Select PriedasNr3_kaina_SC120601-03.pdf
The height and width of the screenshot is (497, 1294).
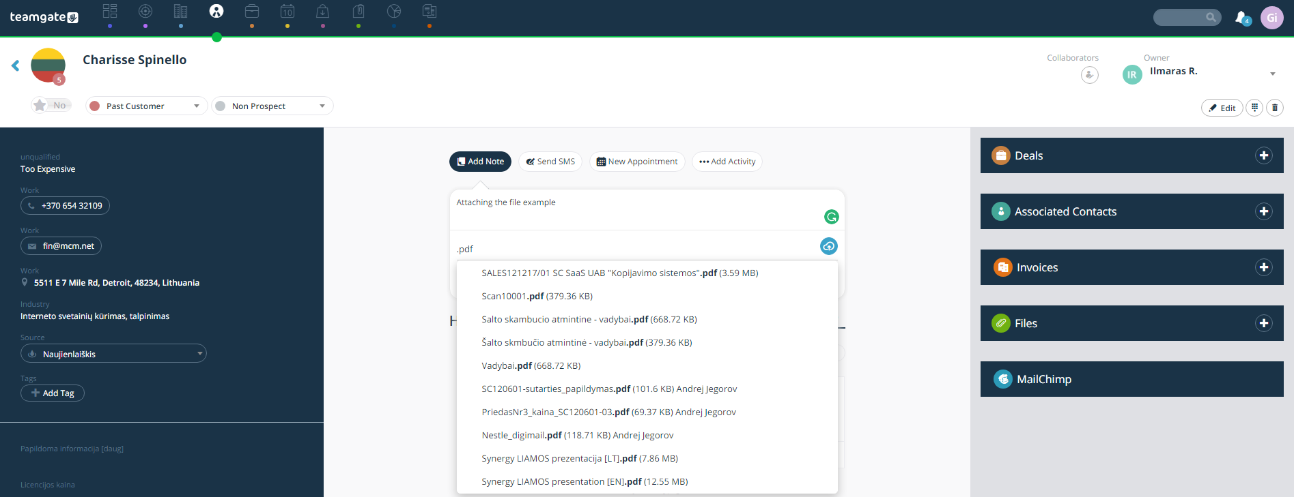tap(647, 412)
